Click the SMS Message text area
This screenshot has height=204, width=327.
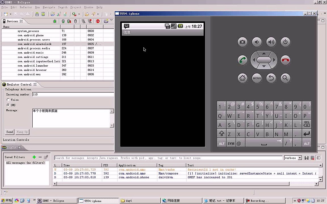tap(71, 118)
